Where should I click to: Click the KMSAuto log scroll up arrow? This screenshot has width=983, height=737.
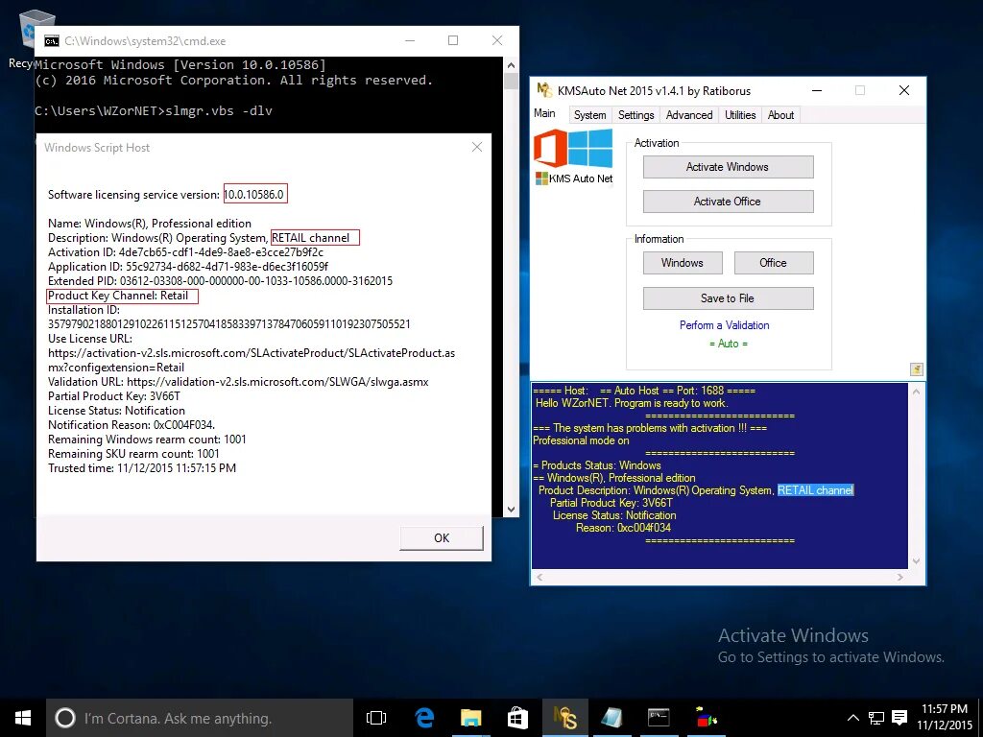tap(916, 392)
